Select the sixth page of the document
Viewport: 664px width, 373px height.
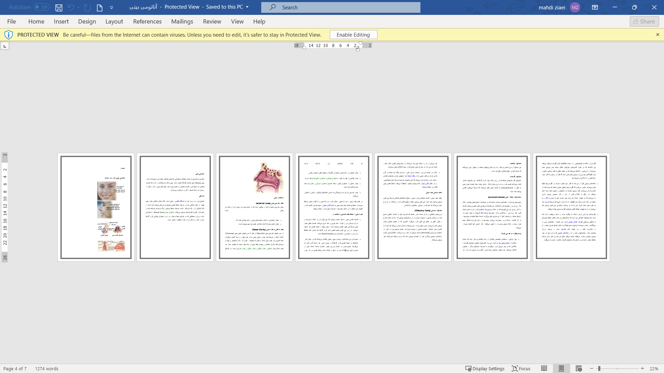pos(492,207)
